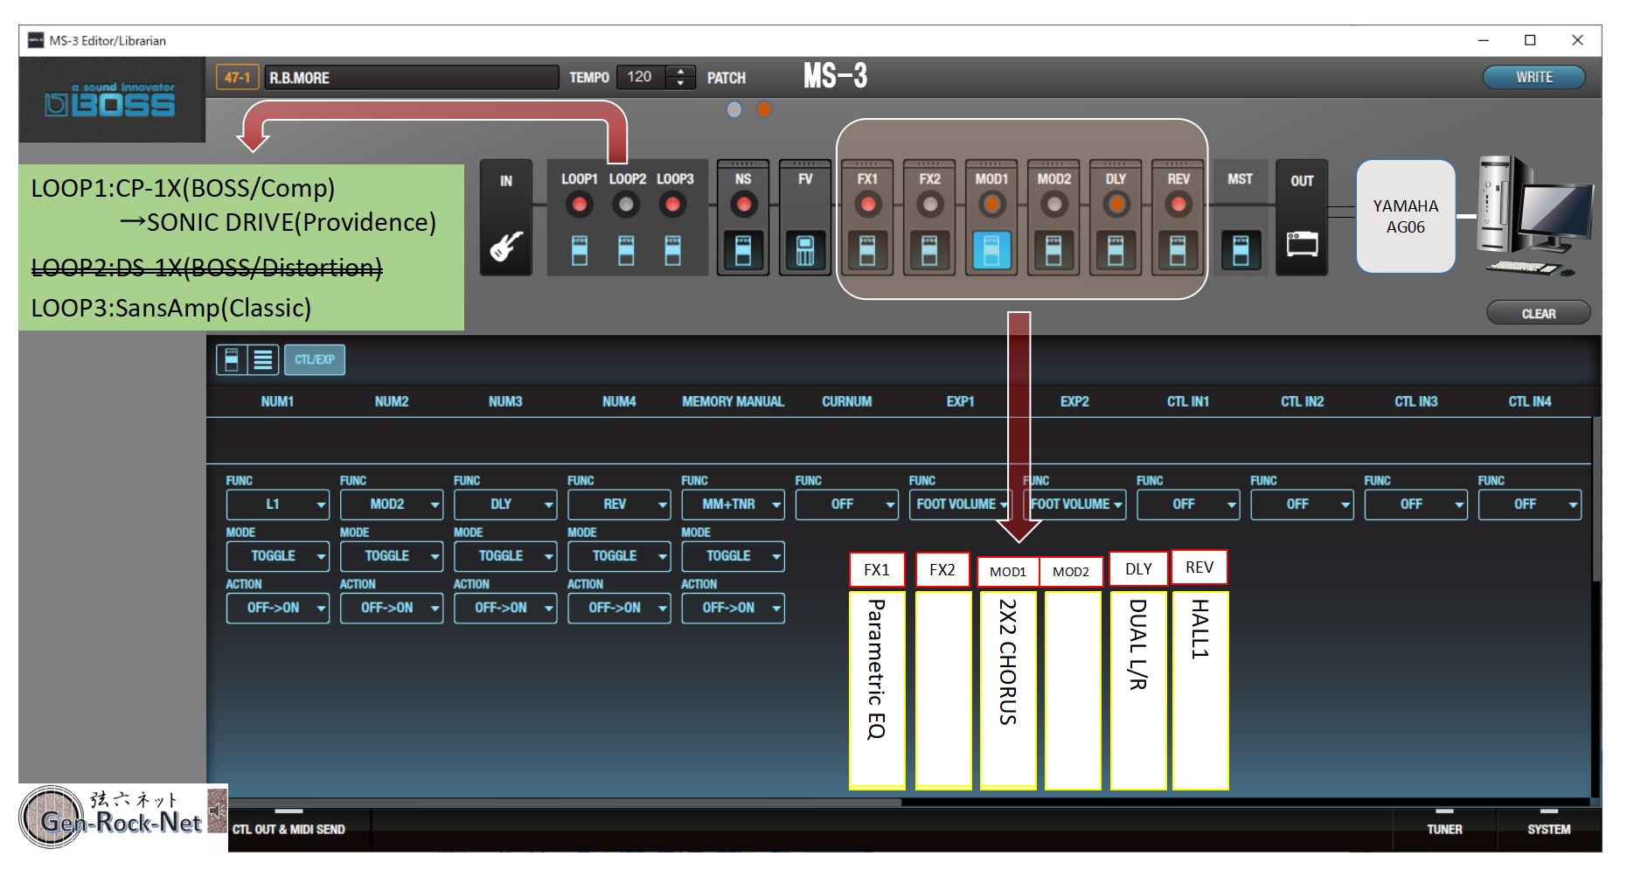Open MEMORY MANUAL FUNC dropdown MM+TNR
This screenshot has width=1627, height=877.
(x=733, y=505)
